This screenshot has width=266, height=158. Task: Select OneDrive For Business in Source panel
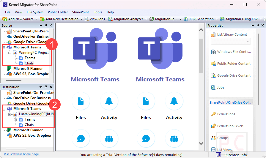tap(31, 37)
